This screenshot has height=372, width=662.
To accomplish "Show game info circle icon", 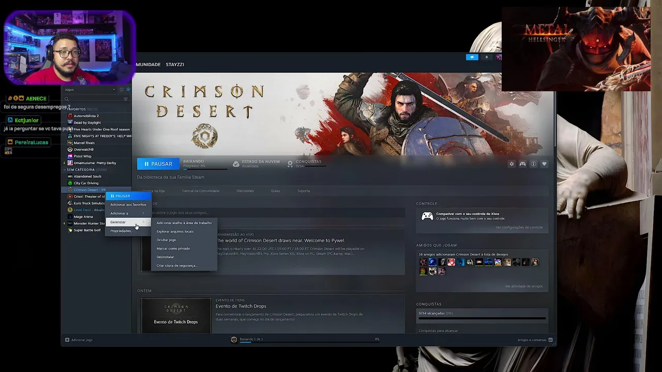I will [533, 164].
